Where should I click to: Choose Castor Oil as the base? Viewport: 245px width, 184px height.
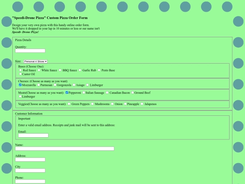tap(20, 74)
